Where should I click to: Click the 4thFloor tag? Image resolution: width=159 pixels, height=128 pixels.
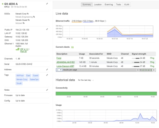[x=20, y=75]
